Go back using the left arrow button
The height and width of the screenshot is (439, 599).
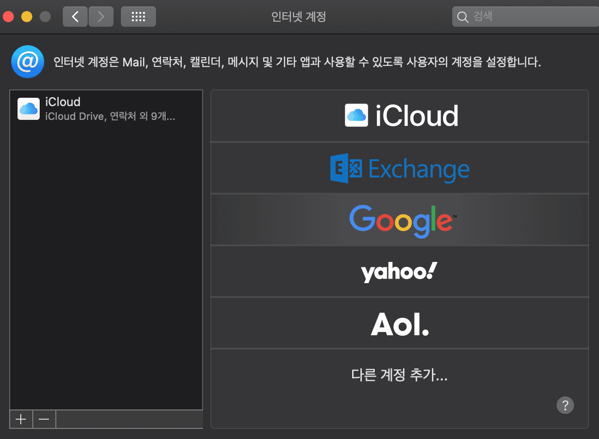[75, 17]
